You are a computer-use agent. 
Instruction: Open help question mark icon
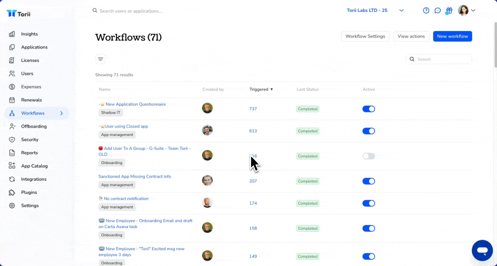pos(426,10)
